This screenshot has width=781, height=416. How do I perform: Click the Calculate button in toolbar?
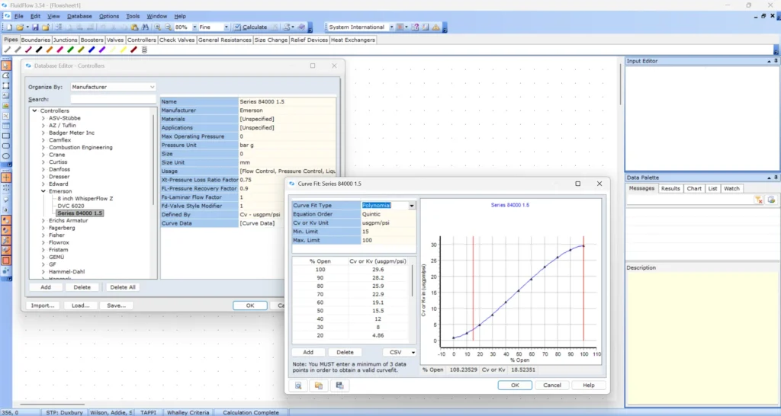[x=250, y=27]
